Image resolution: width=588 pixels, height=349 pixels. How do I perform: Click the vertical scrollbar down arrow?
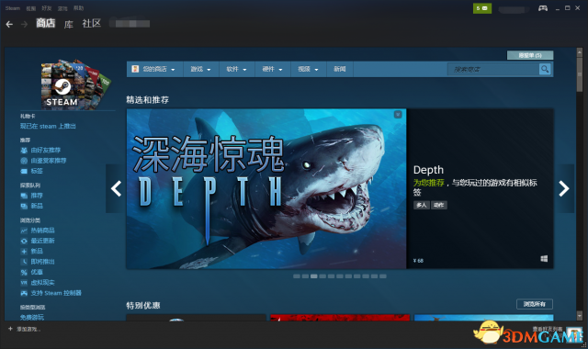(x=580, y=316)
